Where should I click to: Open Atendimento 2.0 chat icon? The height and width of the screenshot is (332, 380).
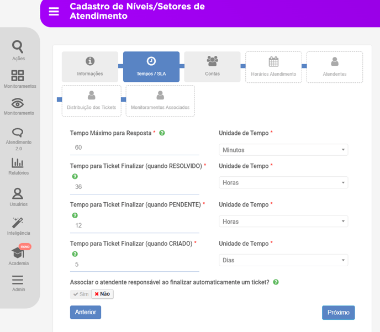[x=18, y=133]
